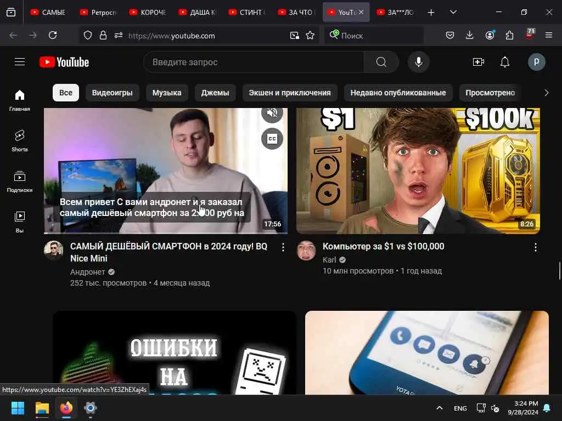Click the search magnifier button
This screenshot has height=421, width=562.
pyautogui.click(x=381, y=62)
